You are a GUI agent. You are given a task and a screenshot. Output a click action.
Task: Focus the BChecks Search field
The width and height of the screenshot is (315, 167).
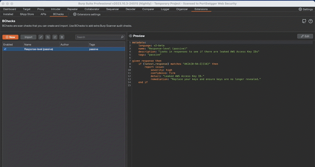pos(100,37)
